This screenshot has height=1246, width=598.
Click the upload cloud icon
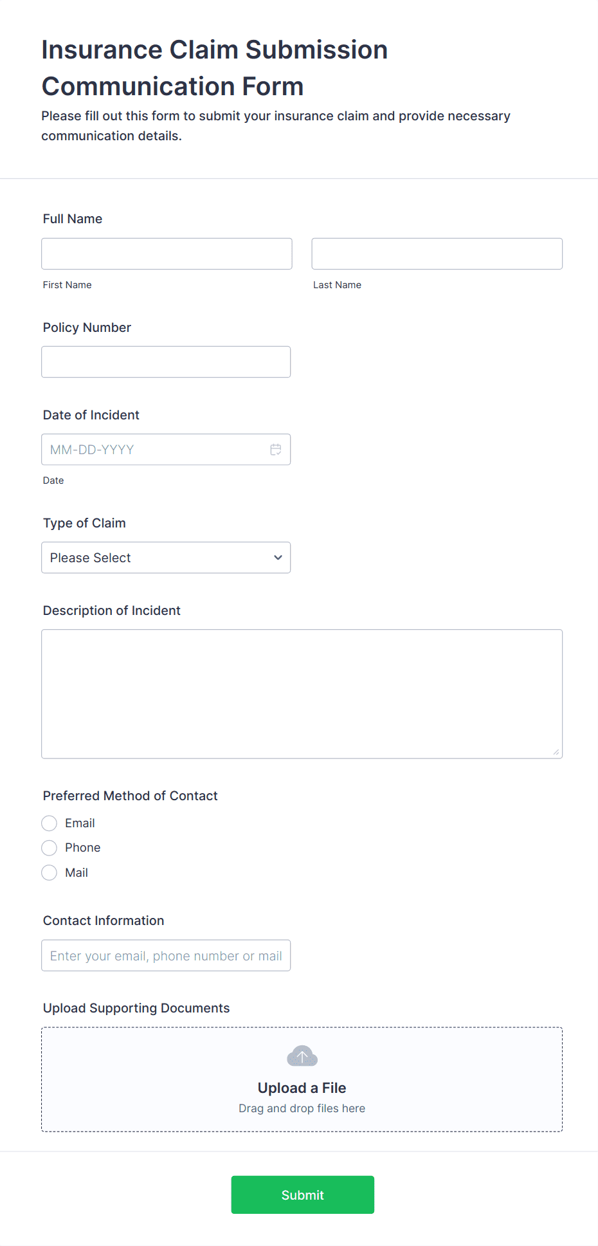[x=302, y=1055]
